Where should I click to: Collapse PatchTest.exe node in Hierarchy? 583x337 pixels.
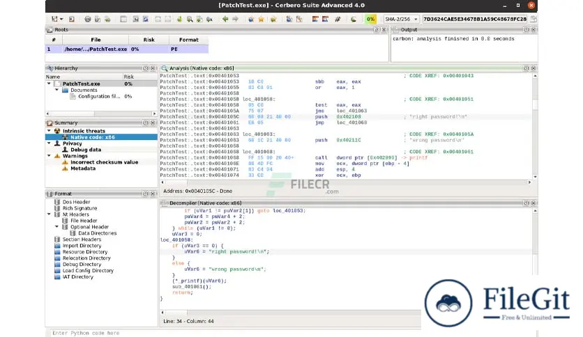tap(49, 84)
